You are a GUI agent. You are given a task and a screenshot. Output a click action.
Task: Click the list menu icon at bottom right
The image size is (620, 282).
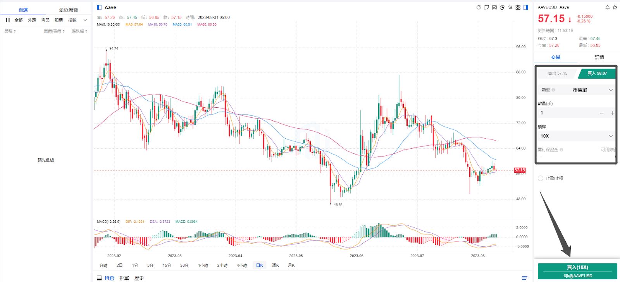524,278
